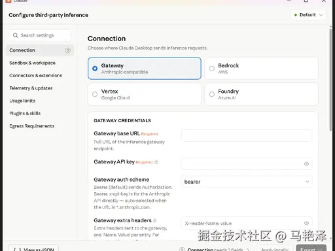Open the Default profile dropdown
Screen dimensions: 335x251
(308, 15)
